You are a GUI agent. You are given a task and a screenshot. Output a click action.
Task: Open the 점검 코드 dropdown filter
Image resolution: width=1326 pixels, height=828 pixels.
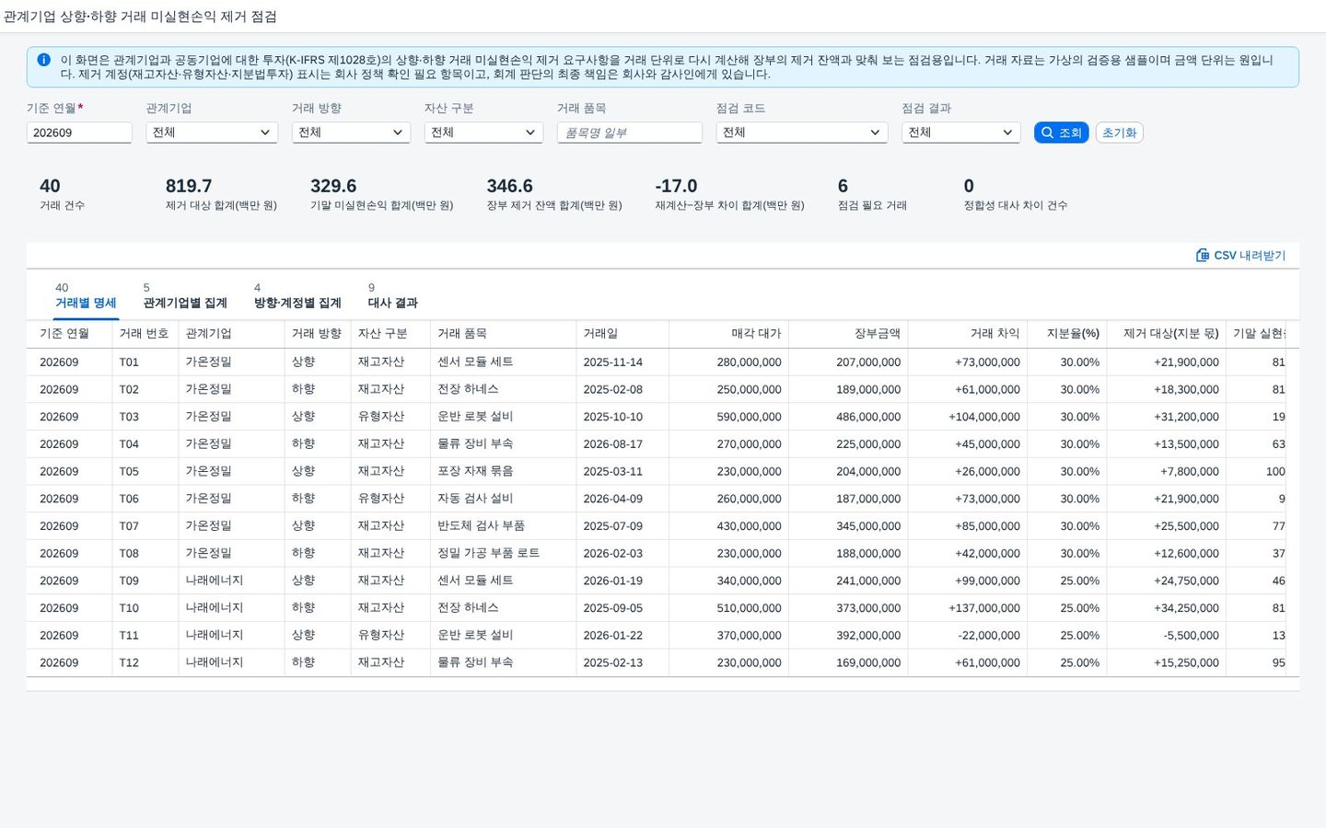click(801, 132)
